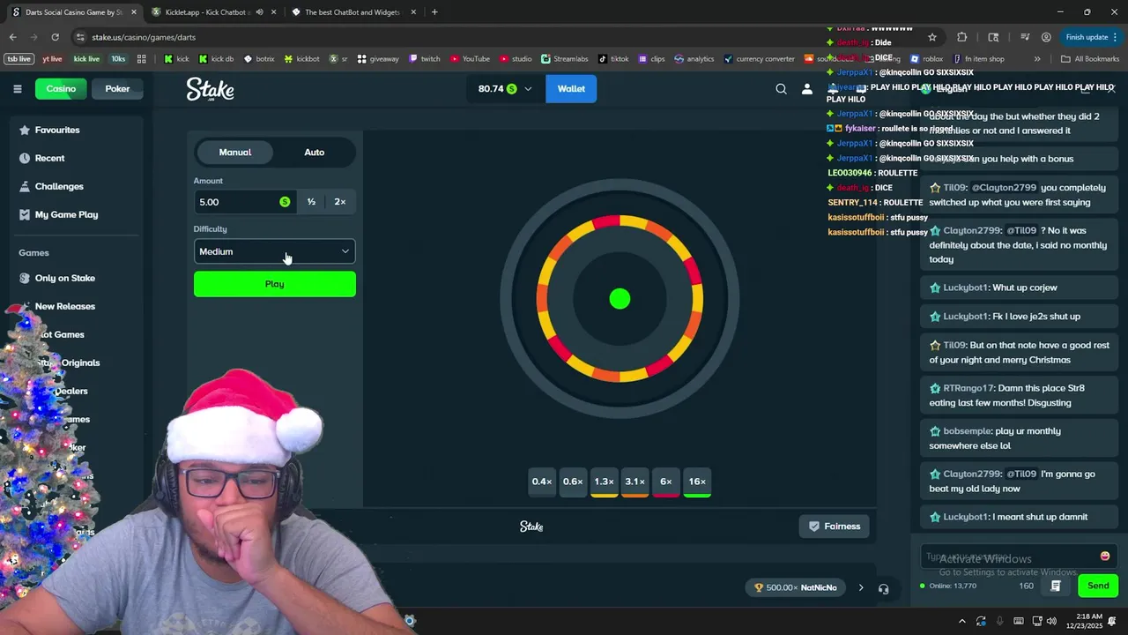Click Finish update button
The width and height of the screenshot is (1128, 635).
click(1091, 37)
